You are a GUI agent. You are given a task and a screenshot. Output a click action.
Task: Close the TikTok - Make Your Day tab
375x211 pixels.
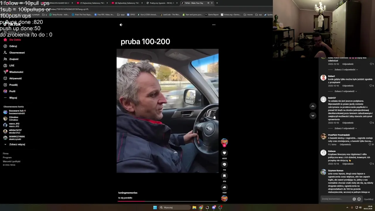click(x=212, y=3)
